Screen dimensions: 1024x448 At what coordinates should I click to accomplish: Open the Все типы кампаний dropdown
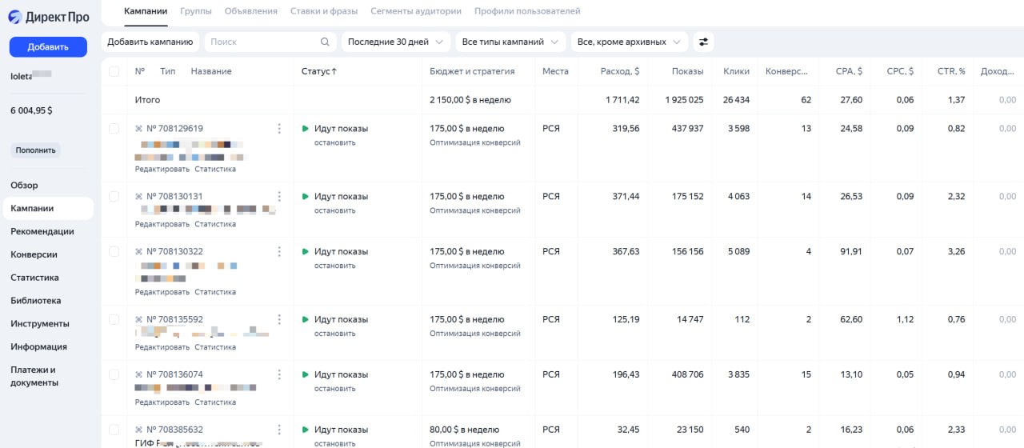(510, 42)
